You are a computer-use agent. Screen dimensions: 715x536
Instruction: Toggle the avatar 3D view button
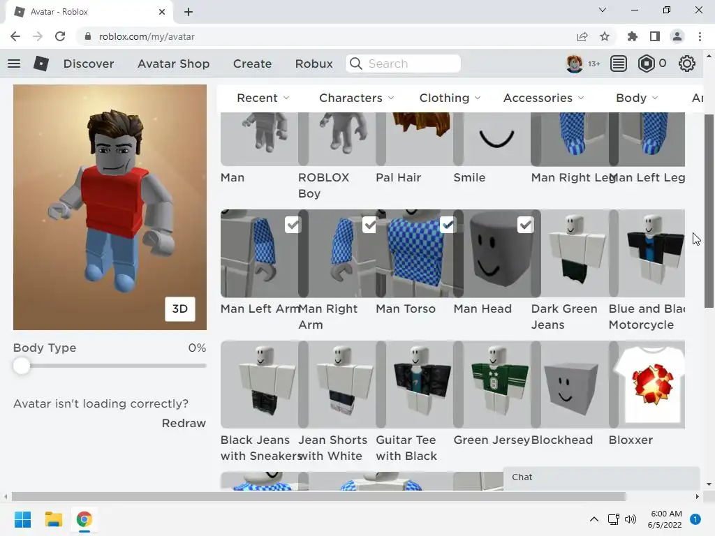click(180, 309)
